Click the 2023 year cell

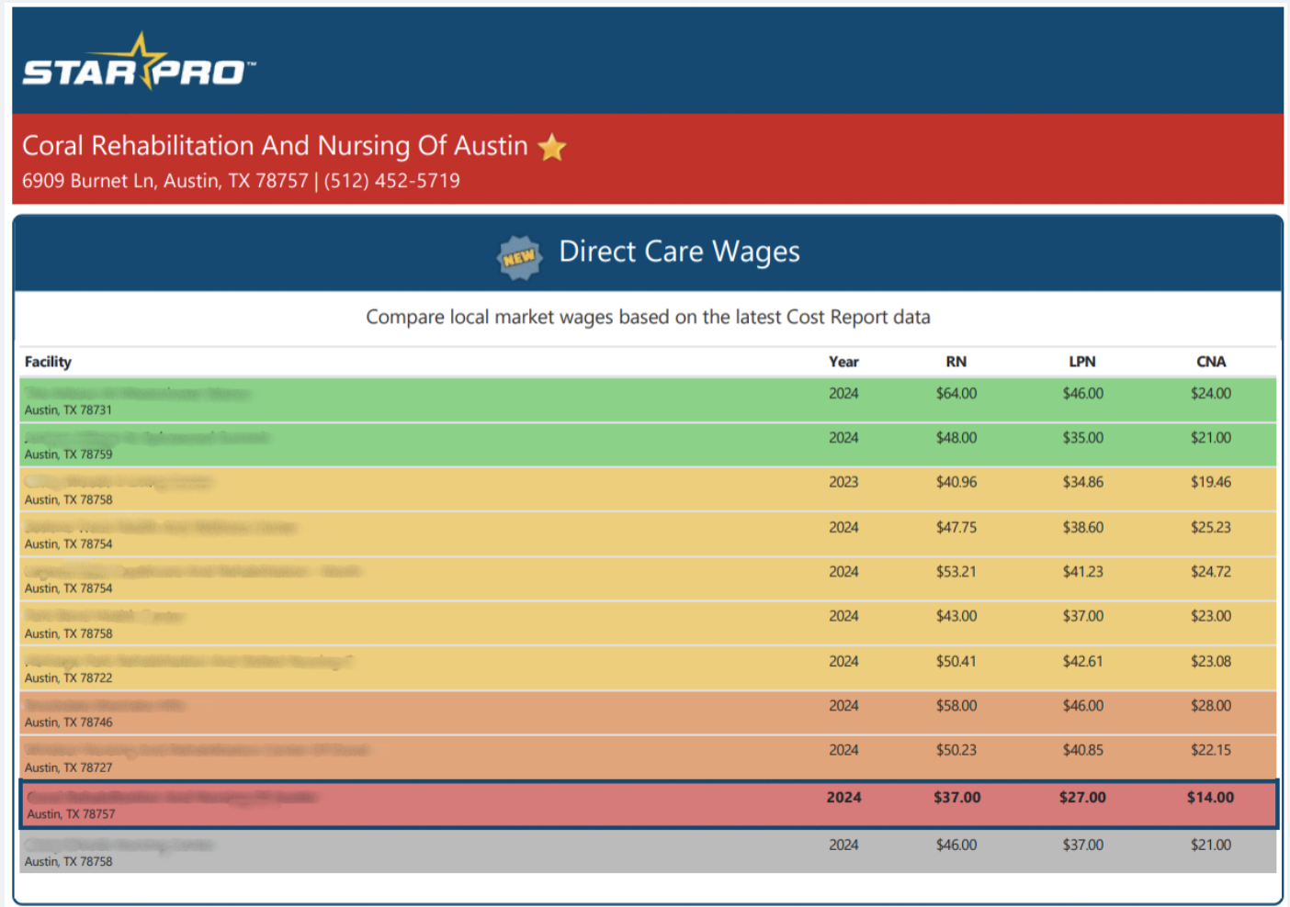point(843,482)
